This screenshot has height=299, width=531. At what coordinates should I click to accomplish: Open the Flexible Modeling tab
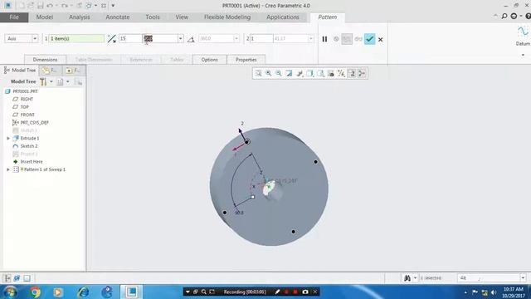pos(227,17)
